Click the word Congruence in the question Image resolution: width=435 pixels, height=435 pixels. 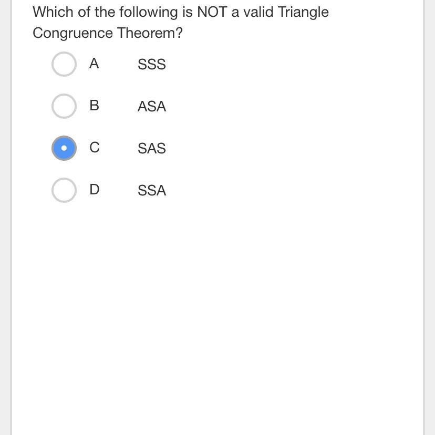click(72, 33)
